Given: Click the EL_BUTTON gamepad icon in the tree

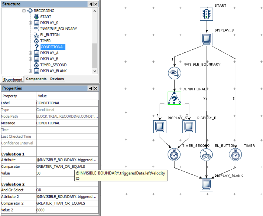Looking at the screenshot, I should 36,35.
